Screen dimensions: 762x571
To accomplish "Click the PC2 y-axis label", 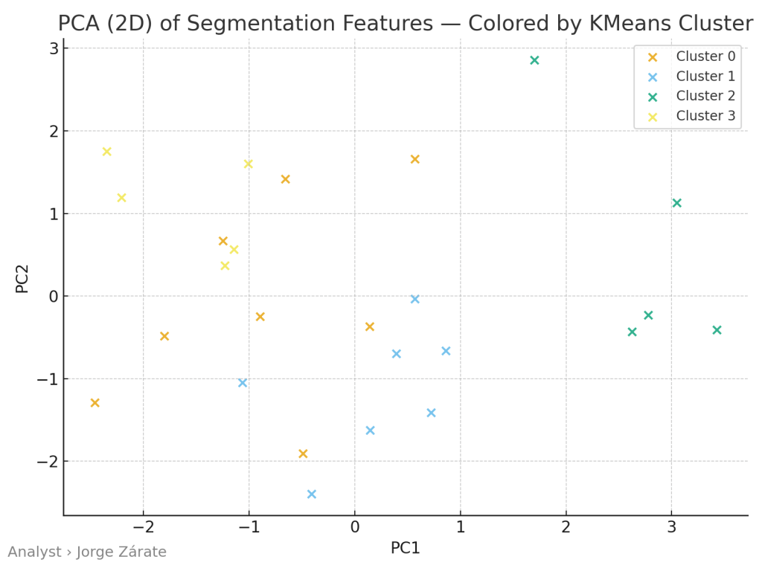I will (x=22, y=279).
